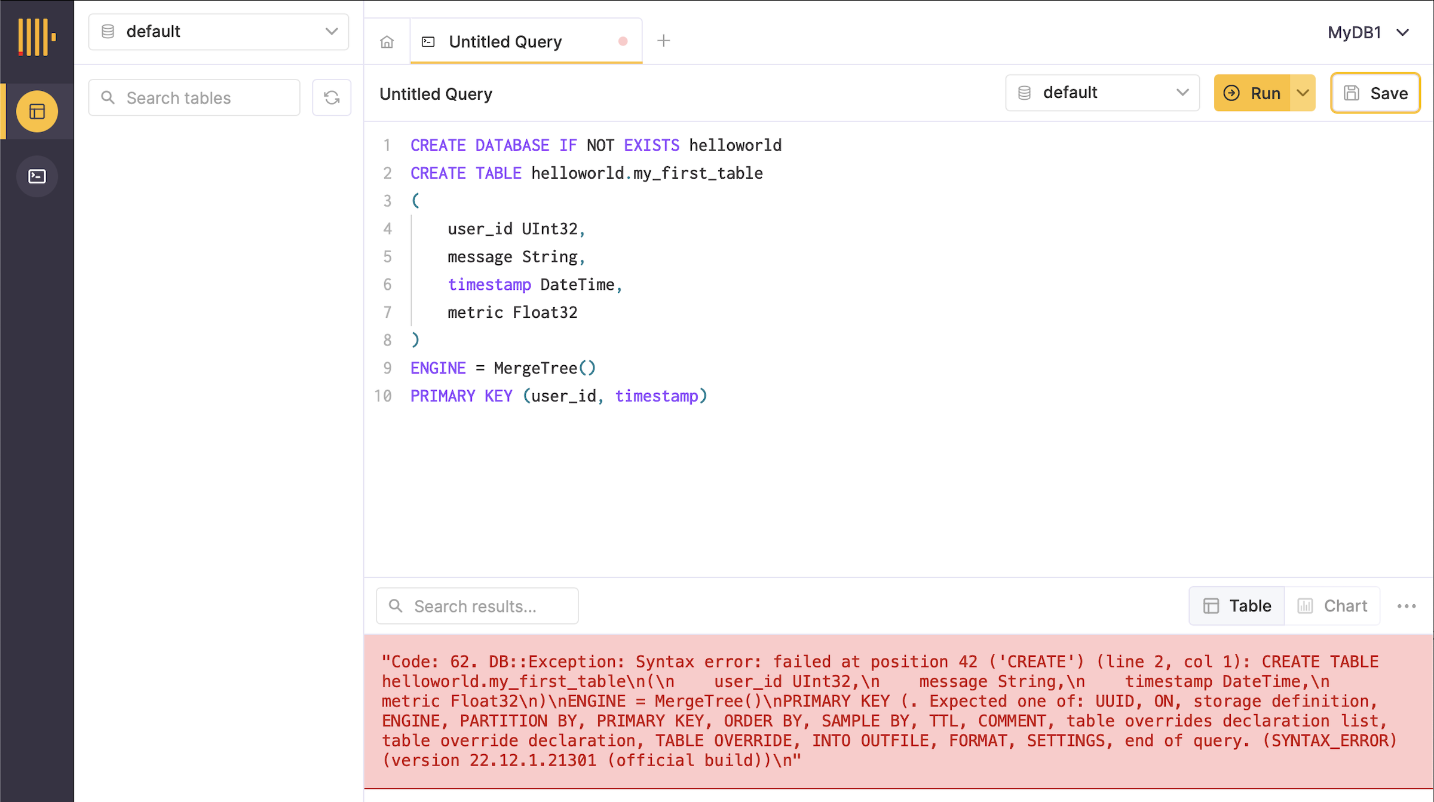This screenshot has height=802, width=1434.
Task: Click the timestamp DateTime line
Action: tap(535, 284)
